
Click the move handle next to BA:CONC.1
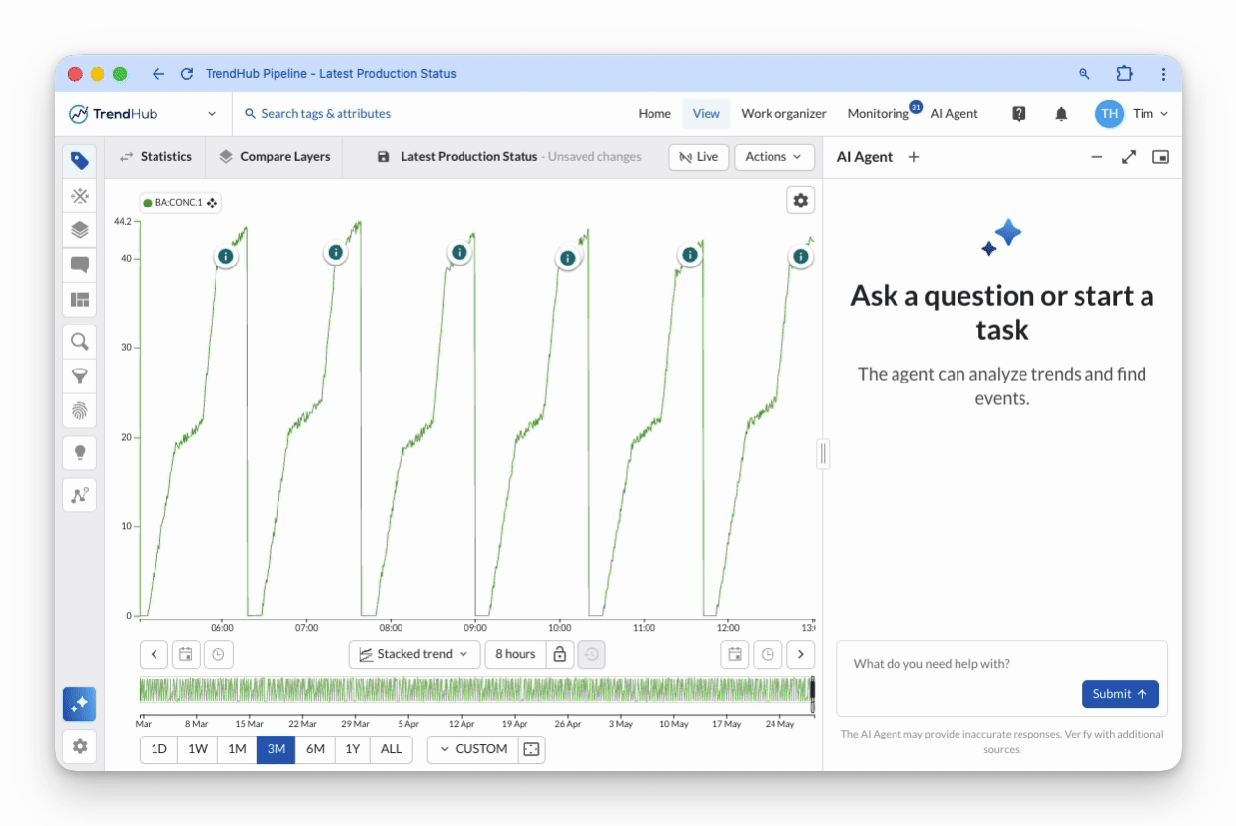212,203
